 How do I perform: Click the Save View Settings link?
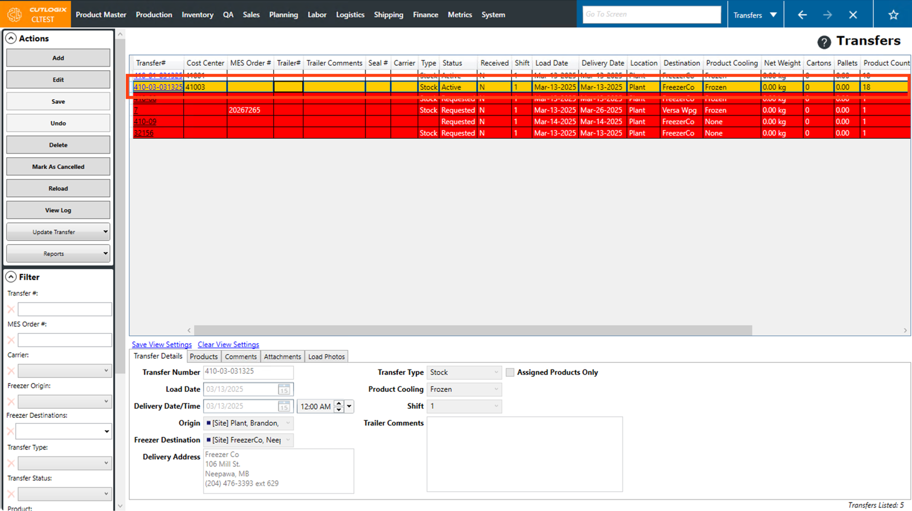[161, 345]
